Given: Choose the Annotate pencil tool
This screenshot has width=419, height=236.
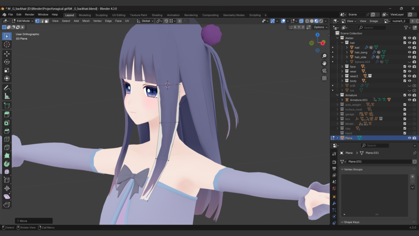Looking at the screenshot, I should 7,88.
